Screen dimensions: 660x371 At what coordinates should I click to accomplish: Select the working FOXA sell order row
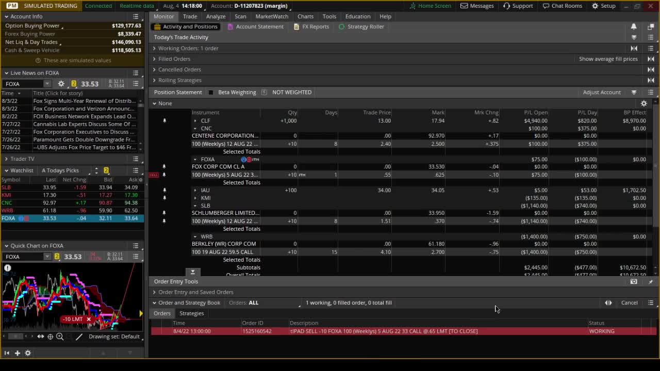pyautogui.click(x=403, y=331)
